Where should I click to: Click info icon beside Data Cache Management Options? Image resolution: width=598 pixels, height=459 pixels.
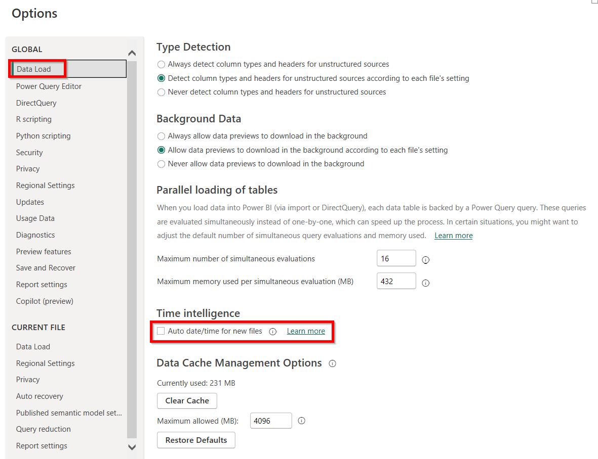pyautogui.click(x=333, y=363)
